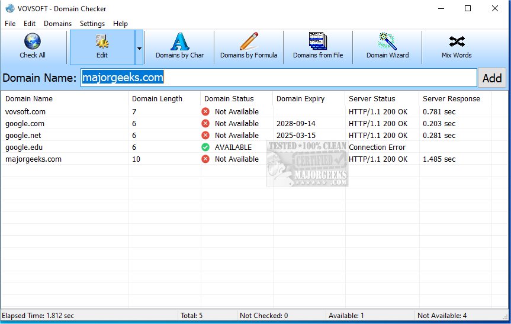Open the Domains menu

tap(57, 24)
